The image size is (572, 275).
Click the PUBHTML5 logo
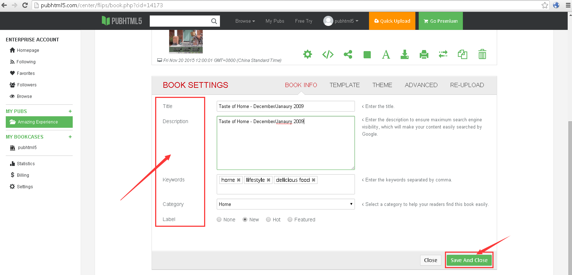(x=122, y=21)
